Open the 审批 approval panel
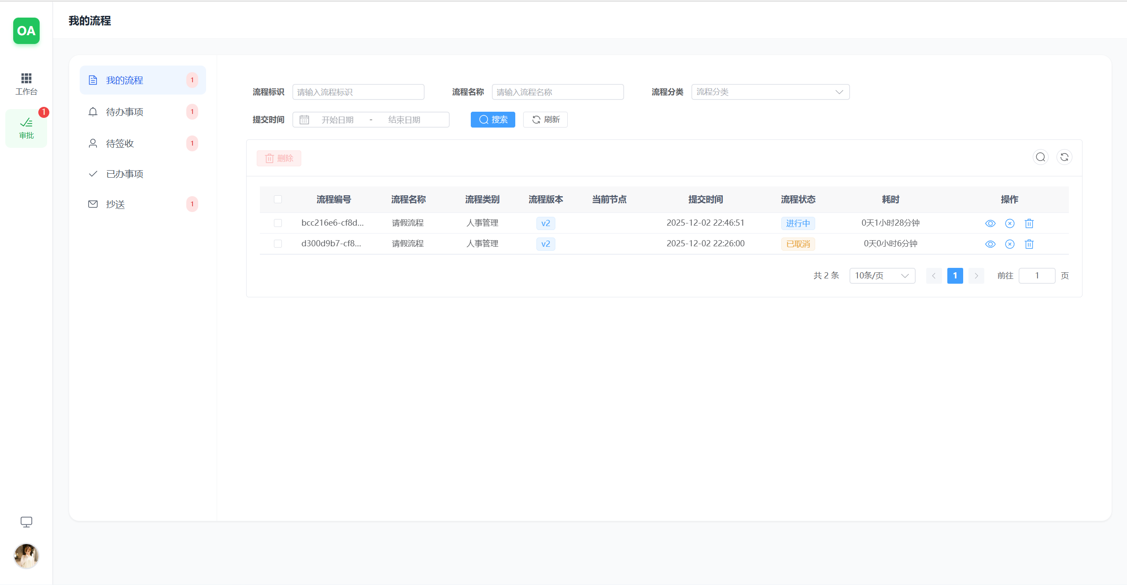Image resolution: width=1127 pixels, height=585 pixels. [x=26, y=128]
